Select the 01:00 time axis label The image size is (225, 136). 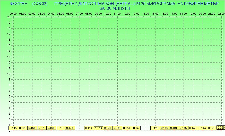23,14
